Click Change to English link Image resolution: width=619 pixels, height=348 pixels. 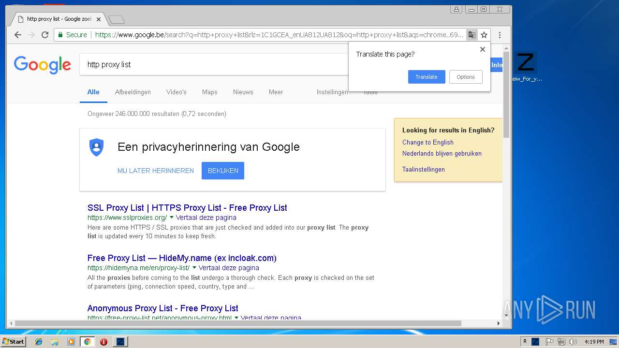tap(428, 142)
